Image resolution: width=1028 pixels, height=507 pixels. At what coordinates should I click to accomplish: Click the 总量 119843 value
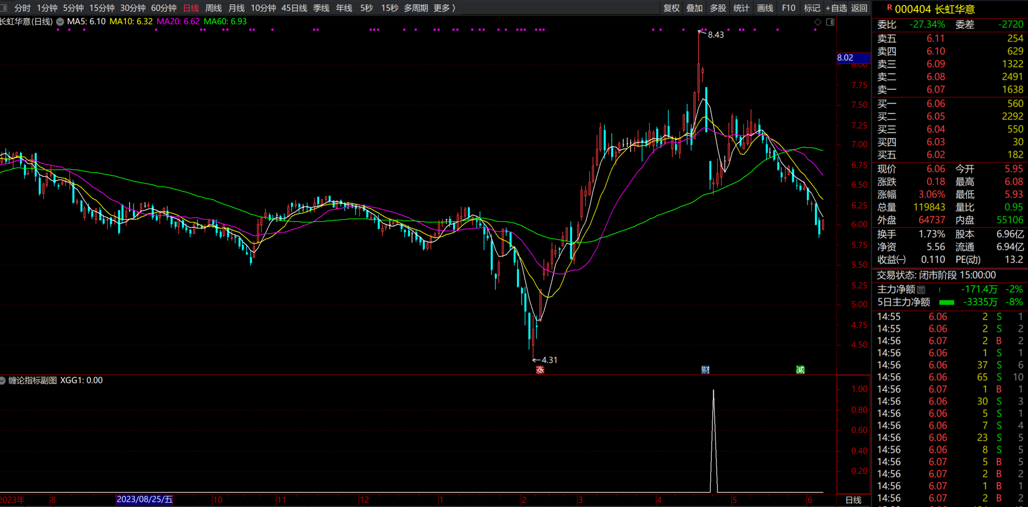pyautogui.click(x=929, y=208)
